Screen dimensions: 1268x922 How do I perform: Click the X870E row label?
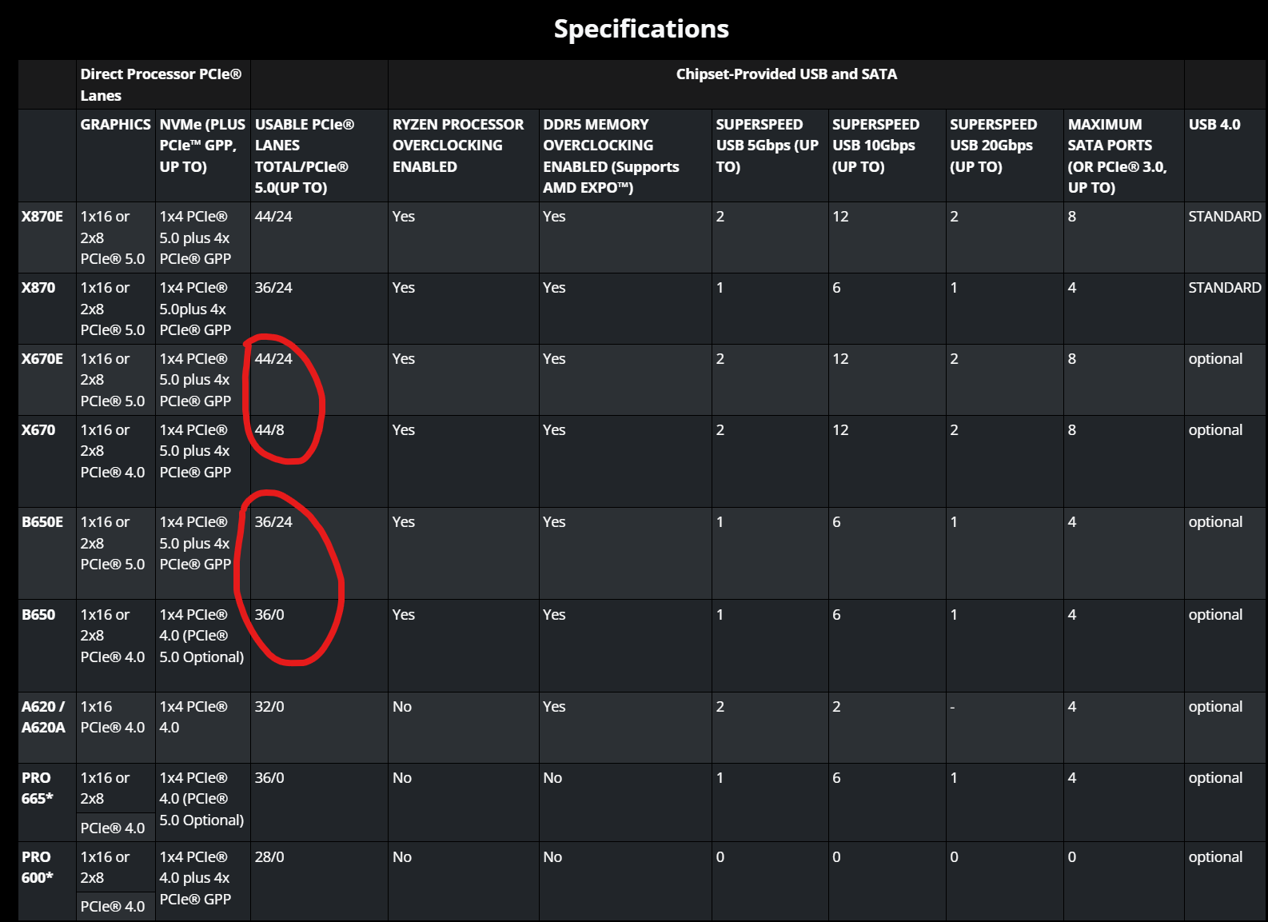(42, 217)
